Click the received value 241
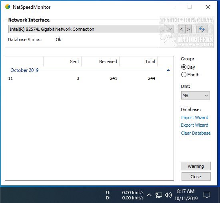This screenshot has width=220, height=203. (x=114, y=78)
